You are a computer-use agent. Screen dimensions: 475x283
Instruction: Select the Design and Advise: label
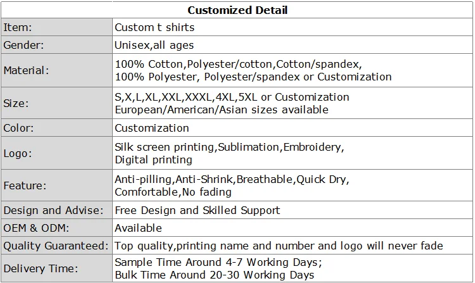coord(53,210)
